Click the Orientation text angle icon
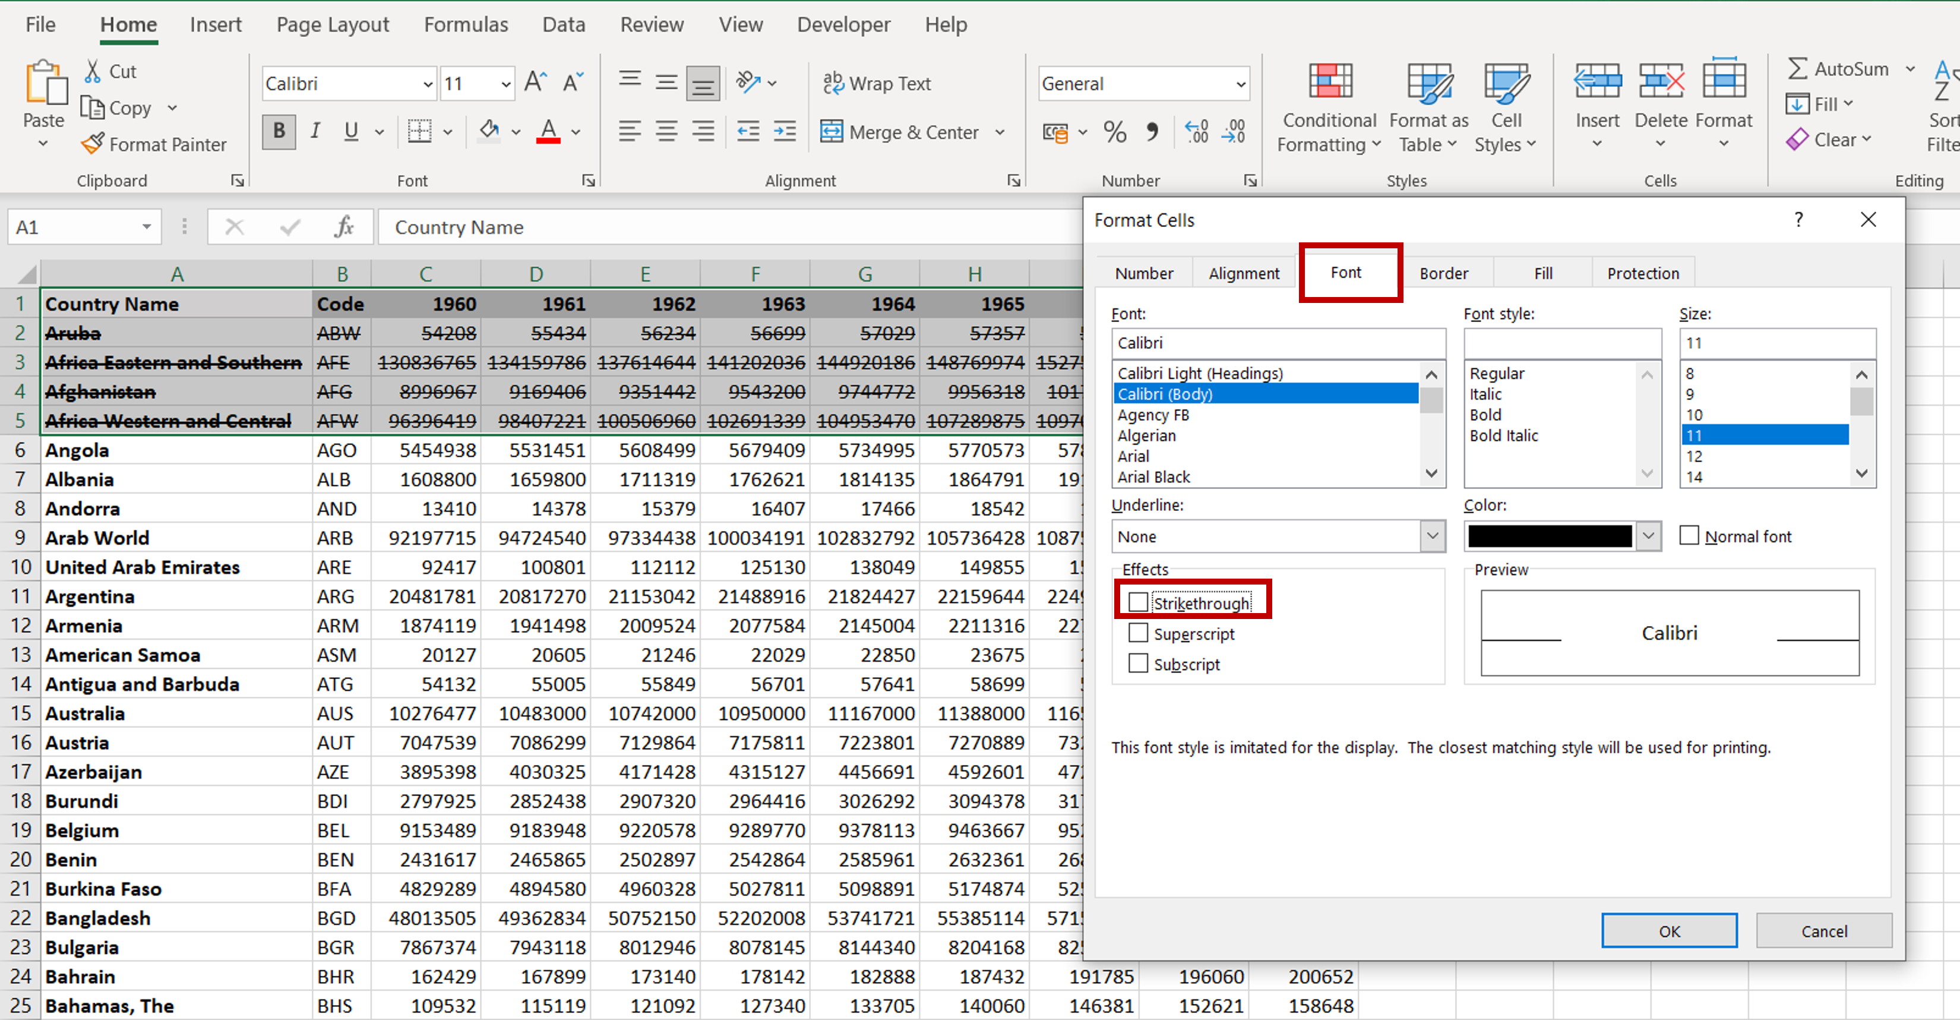 click(x=748, y=82)
